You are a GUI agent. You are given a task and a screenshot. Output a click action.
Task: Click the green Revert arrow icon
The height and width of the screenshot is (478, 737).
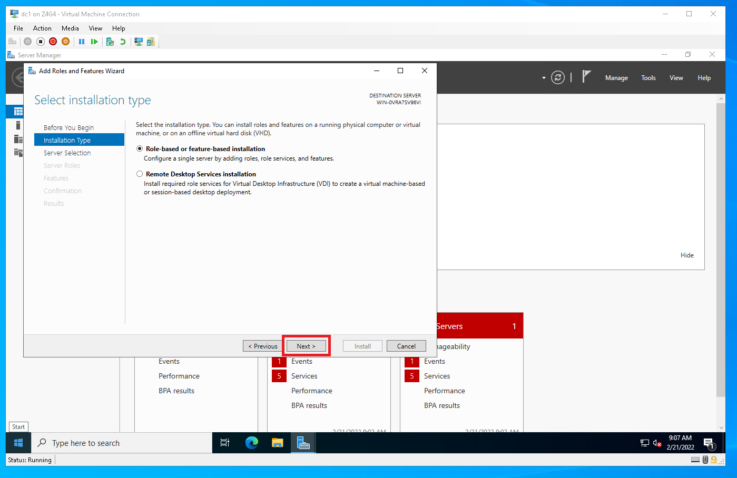point(123,42)
